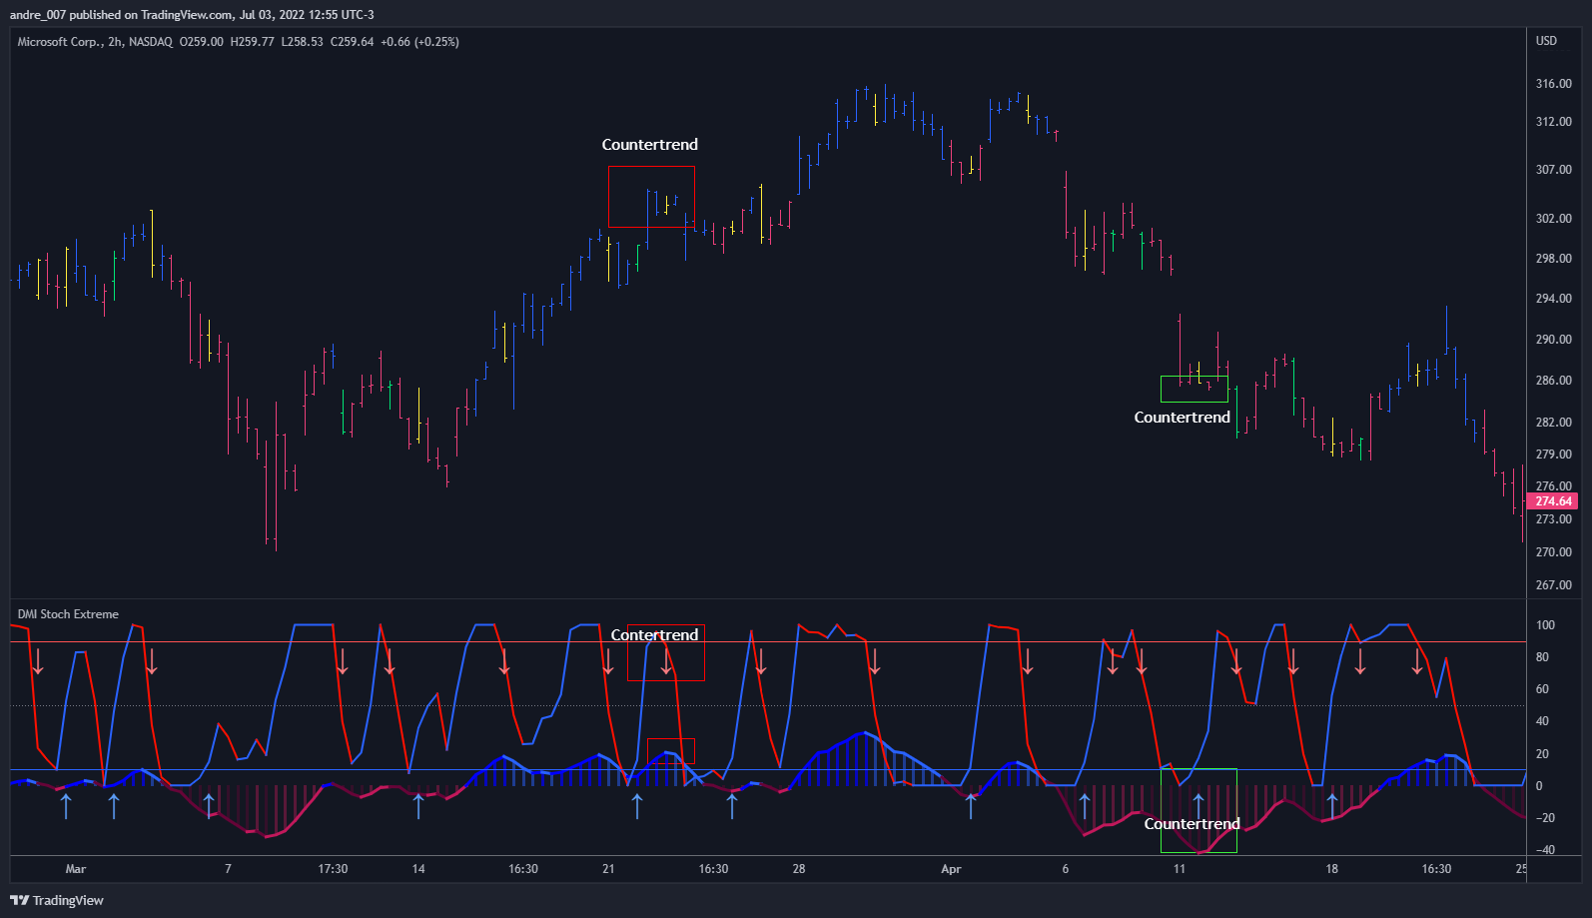
Task: Click the TradingView logo at the bottom
Action: coord(57,900)
